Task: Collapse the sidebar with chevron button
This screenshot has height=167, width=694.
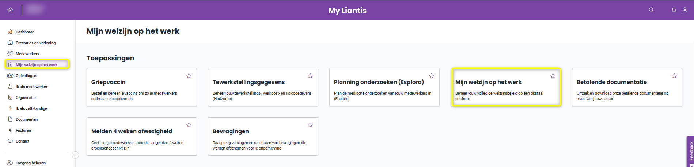Action: point(75,155)
